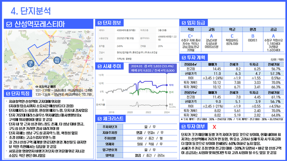Click the 4. 단지분석 slide title
Image resolution: width=287 pixels, height=161 pixels.
(30, 11)
